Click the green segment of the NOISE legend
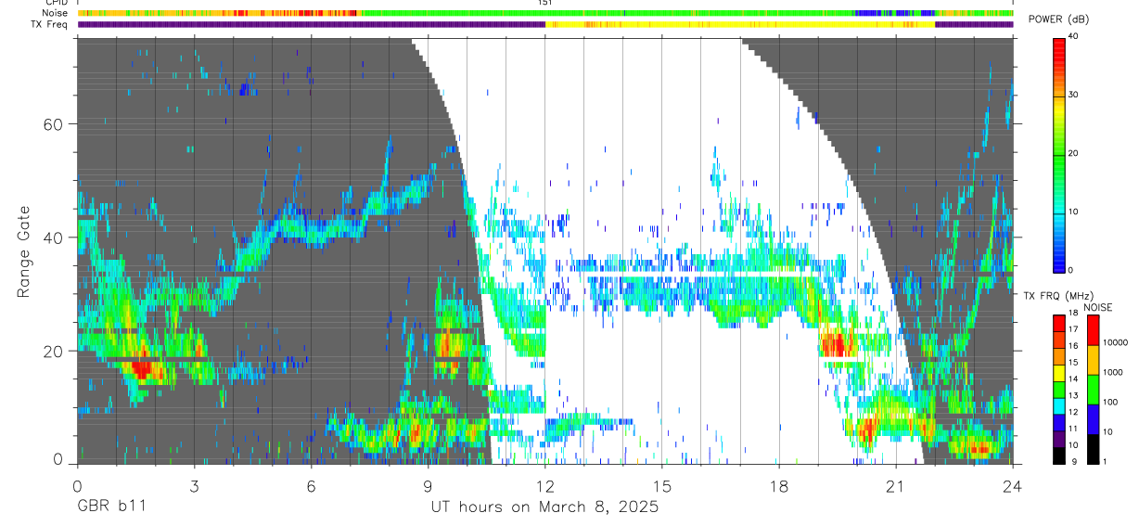1139x526 pixels. (1093, 389)
